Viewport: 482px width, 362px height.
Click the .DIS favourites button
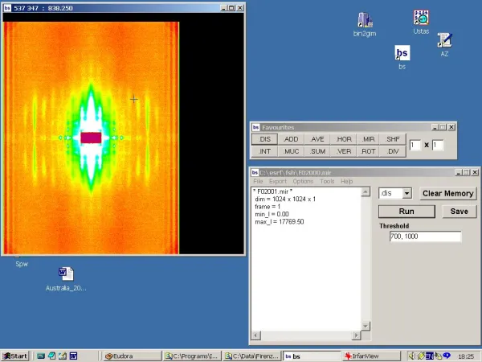264,139
